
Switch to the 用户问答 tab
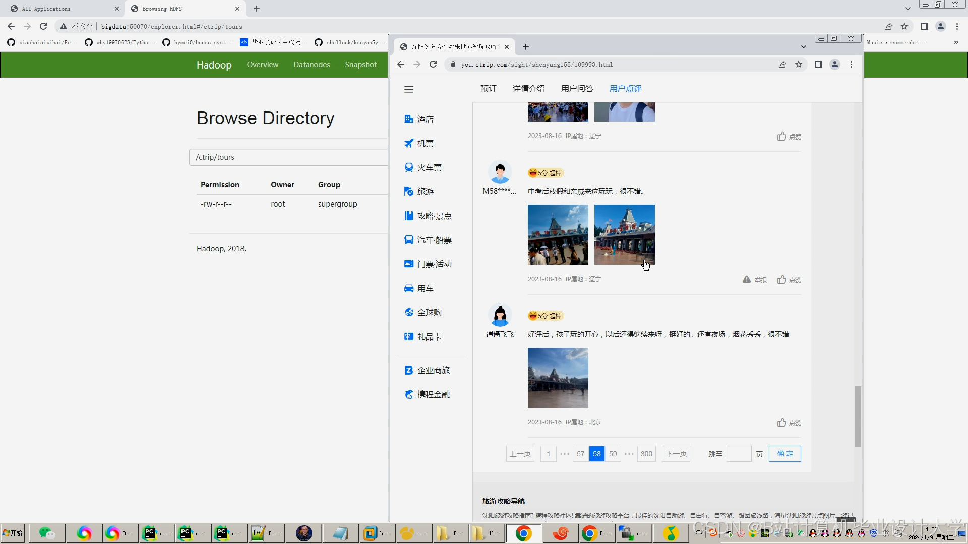577,89
